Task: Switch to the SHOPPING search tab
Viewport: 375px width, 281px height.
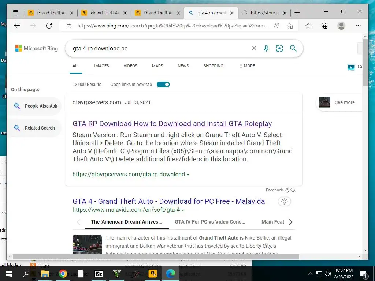Action: point(214,66)
